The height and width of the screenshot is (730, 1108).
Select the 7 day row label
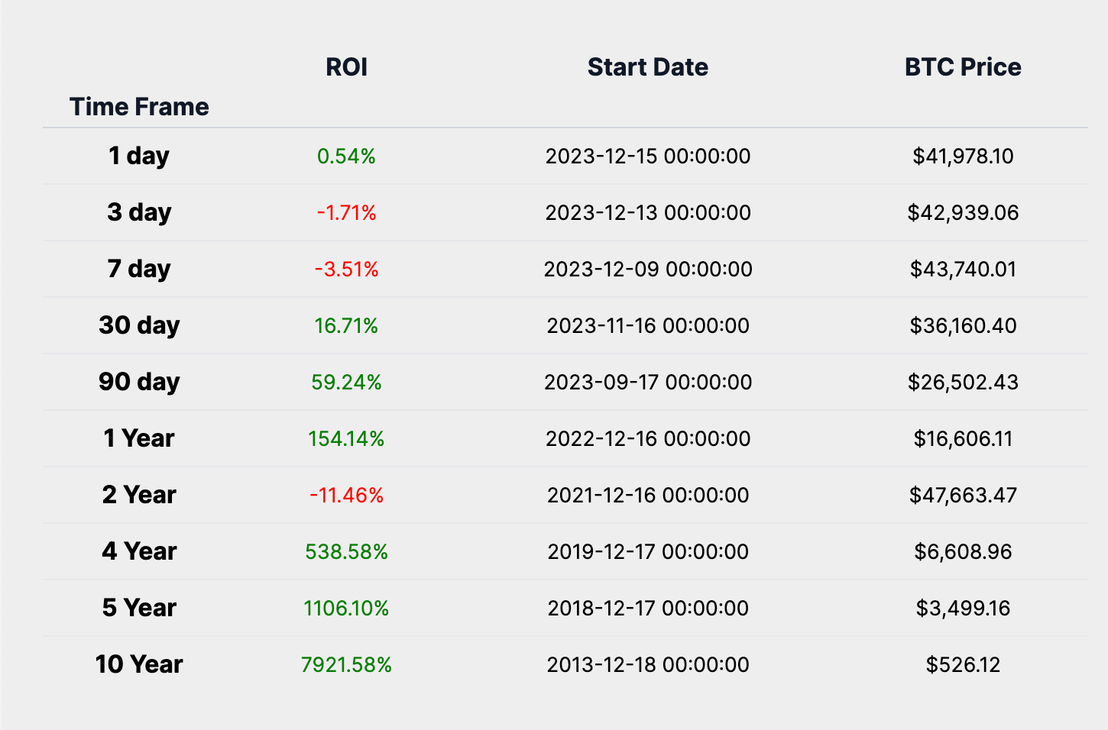[139, 269]
